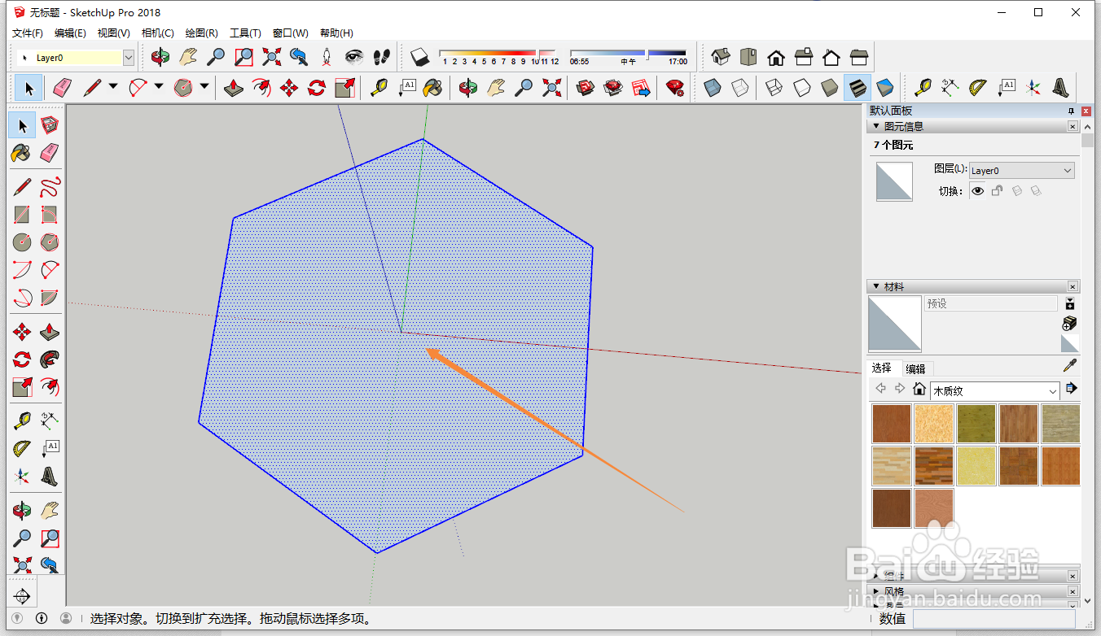Open the 编辑(E) menu
1101x636 pixels.
70,33
